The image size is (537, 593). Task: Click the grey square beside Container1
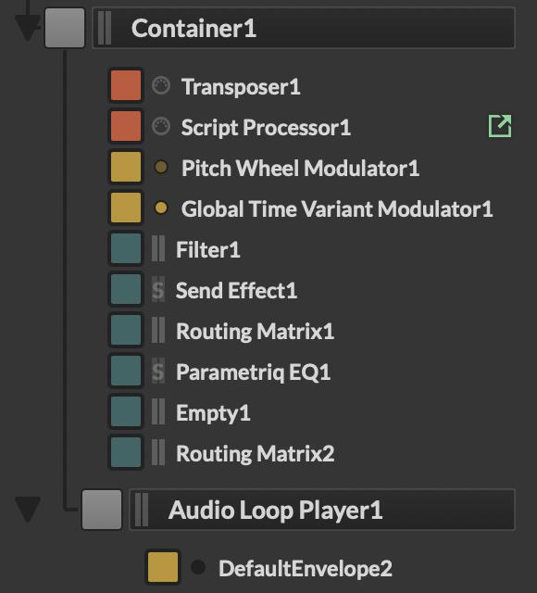click(x=65, y=28)
